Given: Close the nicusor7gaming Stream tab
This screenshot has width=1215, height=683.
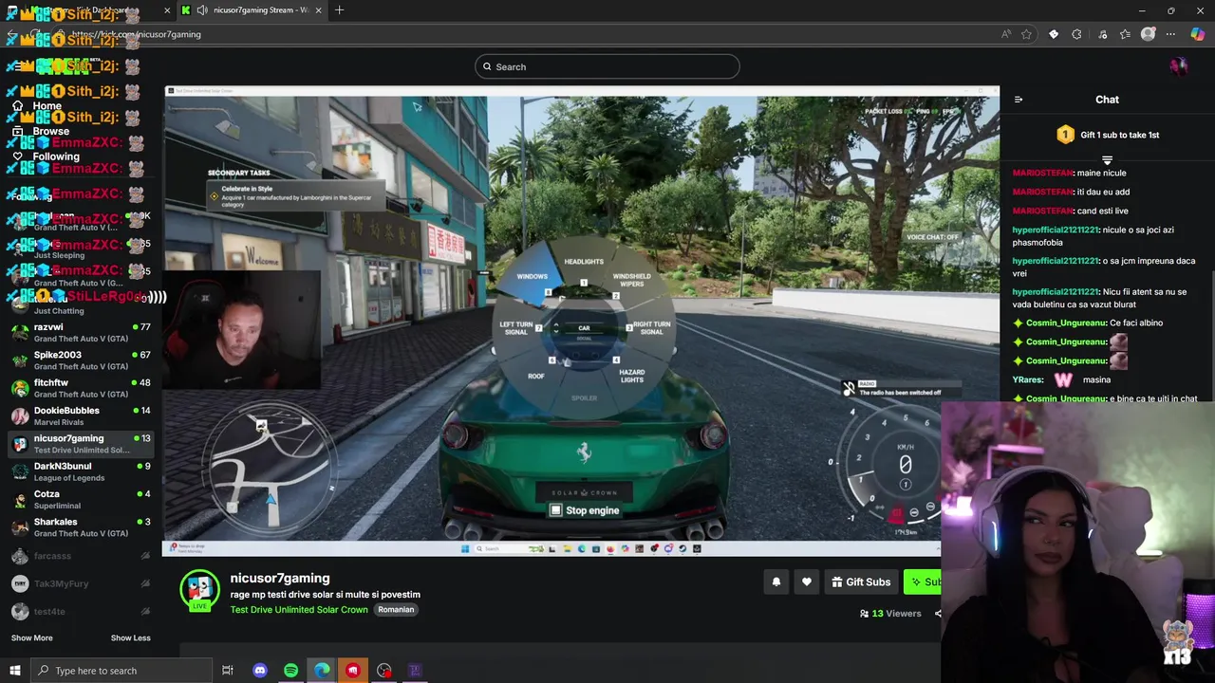Looking at the screenshot, I should [x=318, y=10].
